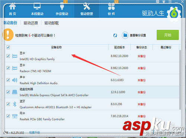Select Qualcomm Atheros AR3011 Bluetooth text
The image size is (186, 138).
(55, 107)
